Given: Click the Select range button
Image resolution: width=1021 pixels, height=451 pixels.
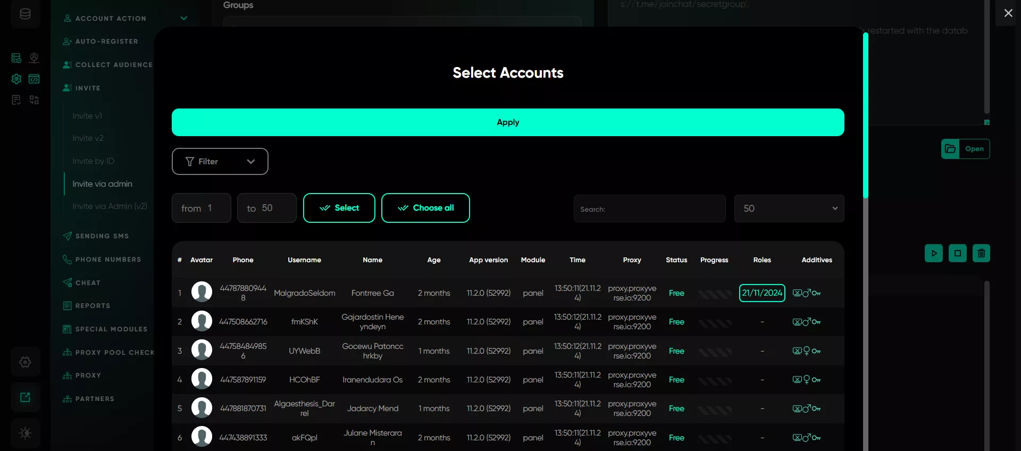Looking at the screenshot, I should coord(339,208).
